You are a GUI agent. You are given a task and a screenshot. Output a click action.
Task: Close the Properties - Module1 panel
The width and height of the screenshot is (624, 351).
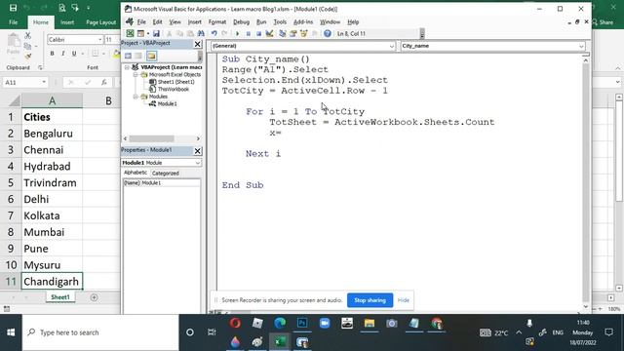(x=197, y=151)
